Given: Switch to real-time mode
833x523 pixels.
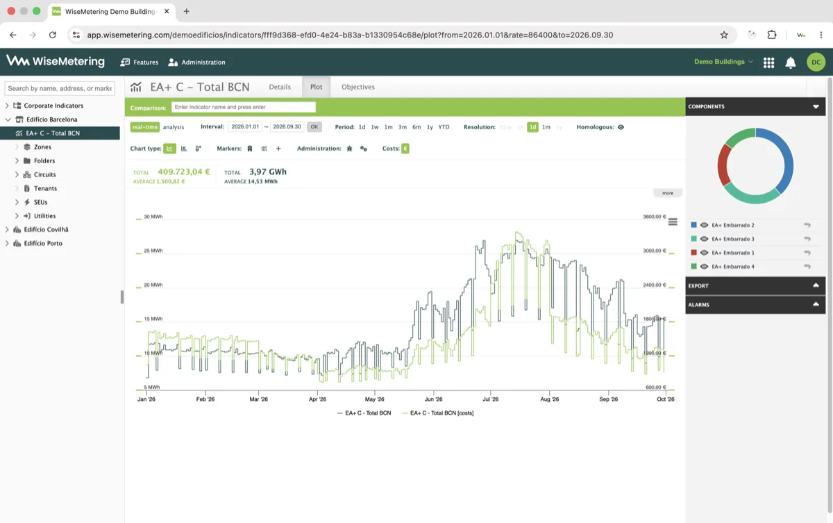Looking at the screenshot, I should (145, 127).
